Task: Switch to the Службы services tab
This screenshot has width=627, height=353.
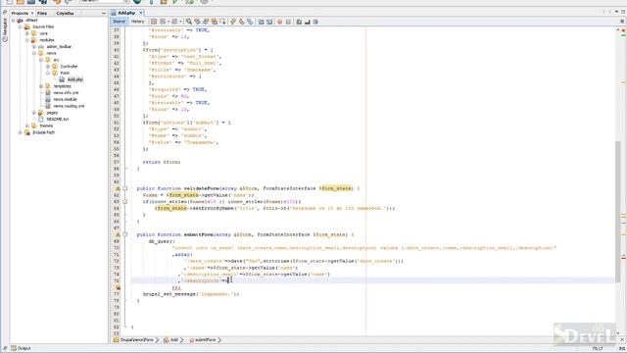Action: tap(65, 13)
